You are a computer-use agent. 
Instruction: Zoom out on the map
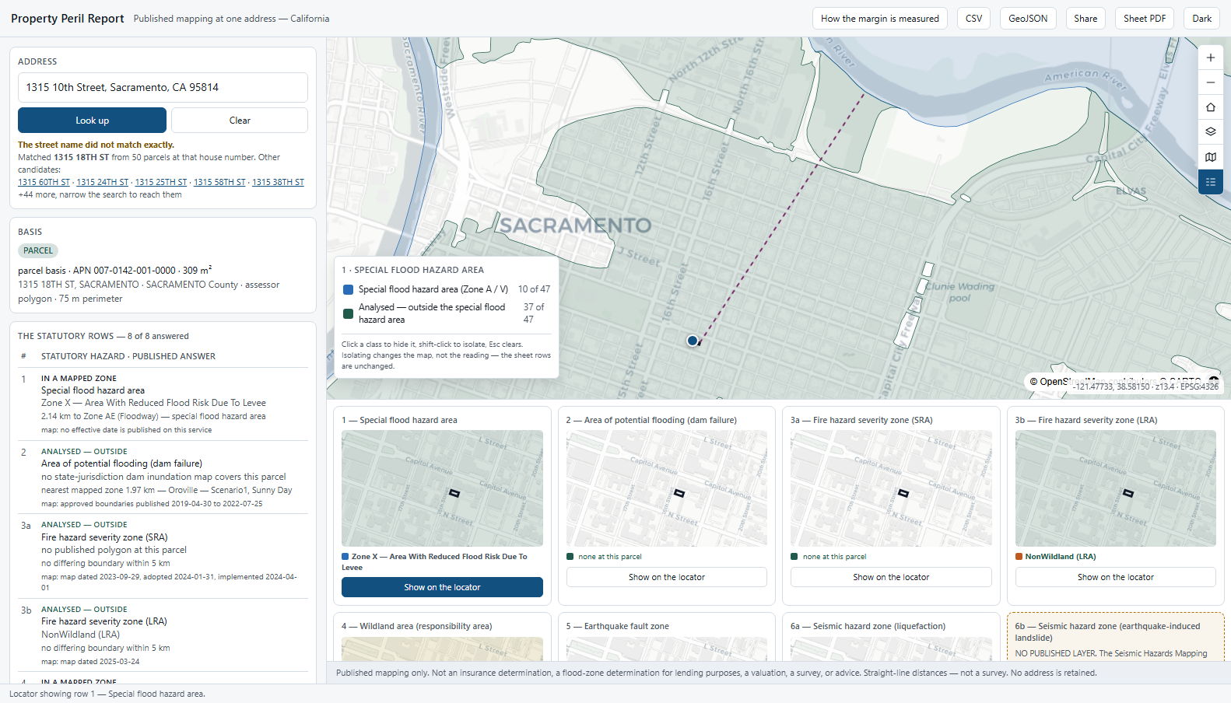coord(1210,82)
